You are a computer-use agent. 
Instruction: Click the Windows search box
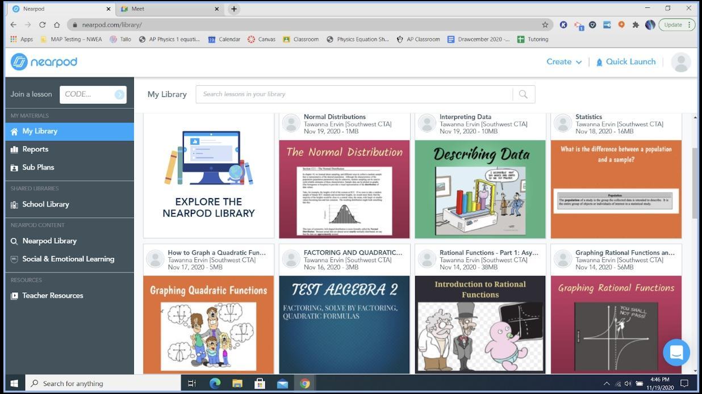[103, 383]
